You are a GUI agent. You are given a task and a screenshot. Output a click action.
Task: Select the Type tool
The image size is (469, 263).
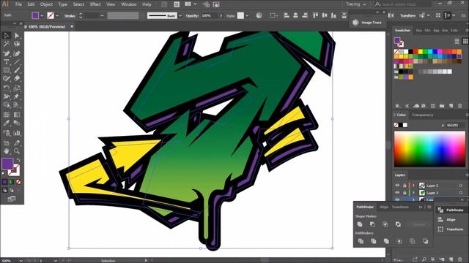coord(7,62)
